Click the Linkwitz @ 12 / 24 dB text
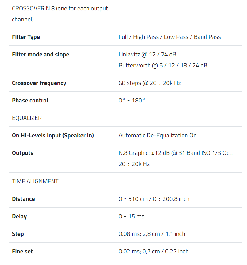The image size is (247, 265). pos(147,55)
